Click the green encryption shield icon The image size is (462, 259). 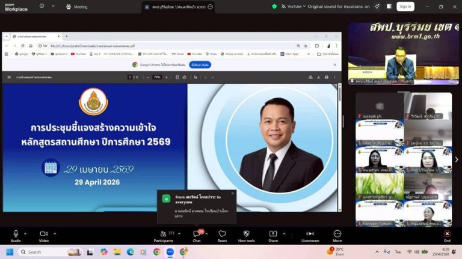point(274,7)
